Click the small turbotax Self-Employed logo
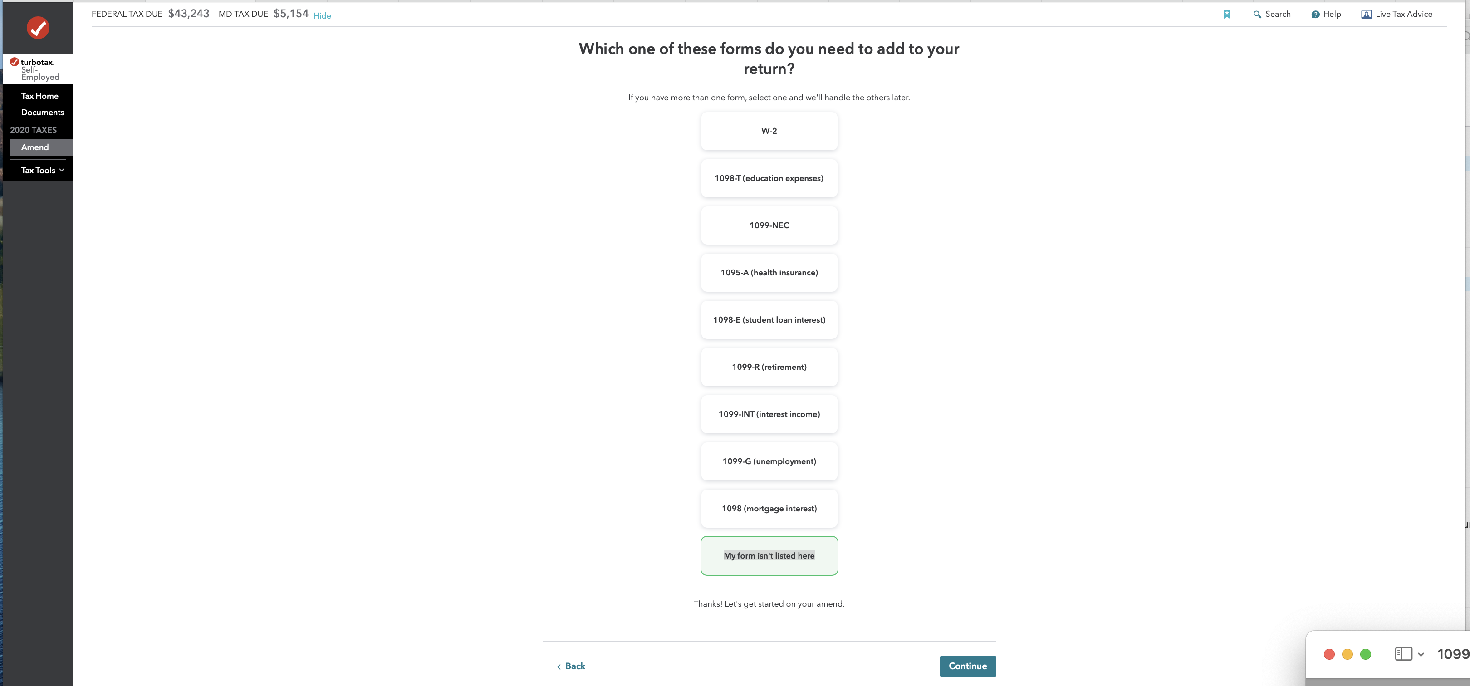 pyautogui.click(x=34, y=69)
